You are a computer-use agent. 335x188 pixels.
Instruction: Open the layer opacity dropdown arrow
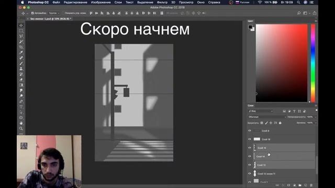[x=316, y=117]
